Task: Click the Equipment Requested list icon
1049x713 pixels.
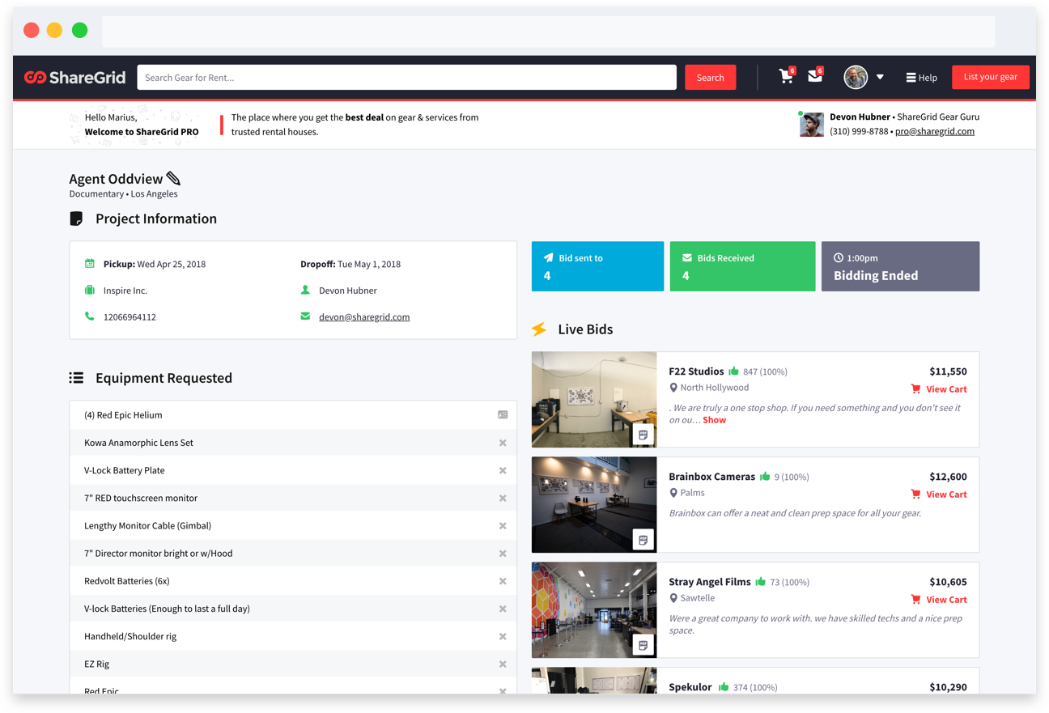Action: 76,378
